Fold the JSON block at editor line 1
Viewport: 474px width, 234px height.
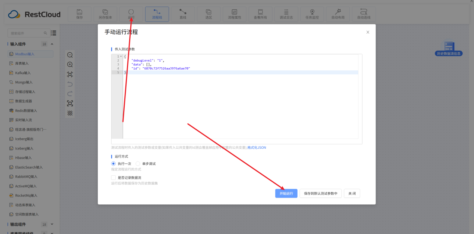coord(121,56)
